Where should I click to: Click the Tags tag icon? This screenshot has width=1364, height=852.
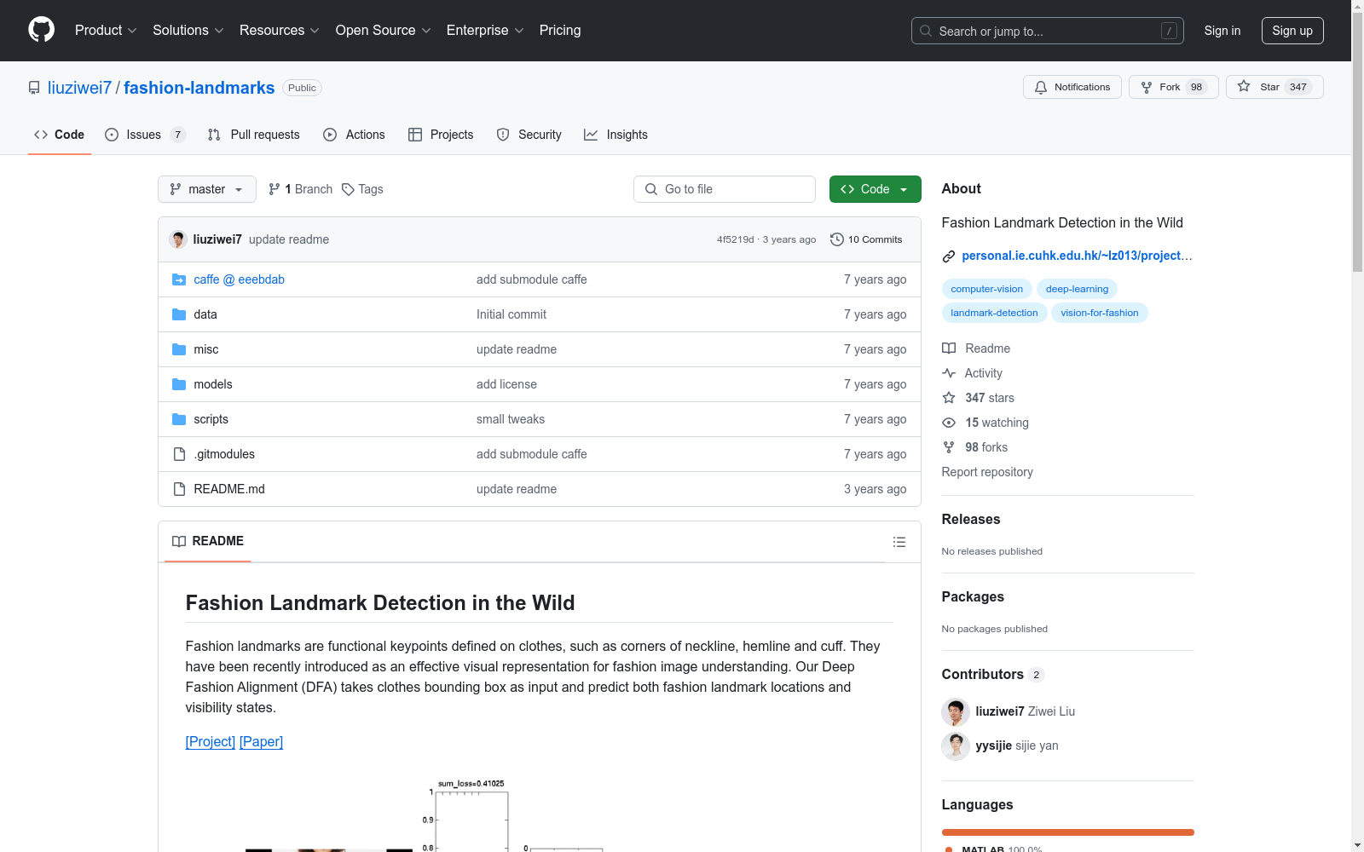coord(348,189)
